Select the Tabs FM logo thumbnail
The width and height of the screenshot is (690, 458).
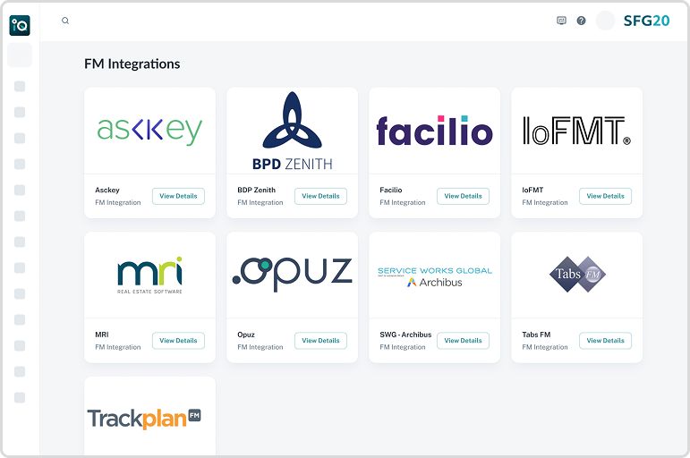[x=577, y=274]
